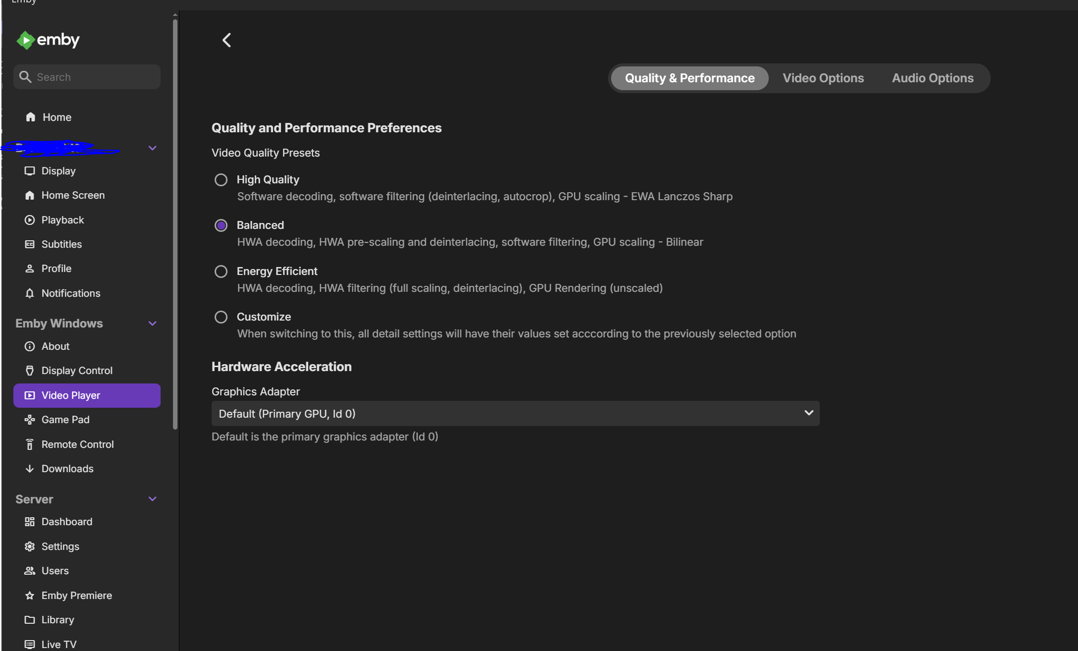Switch to Video Options tab

coord(823,78)
